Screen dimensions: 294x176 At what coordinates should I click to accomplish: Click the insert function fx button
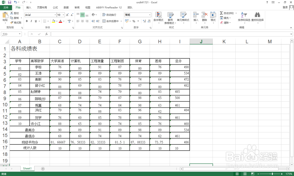point(46,34)
